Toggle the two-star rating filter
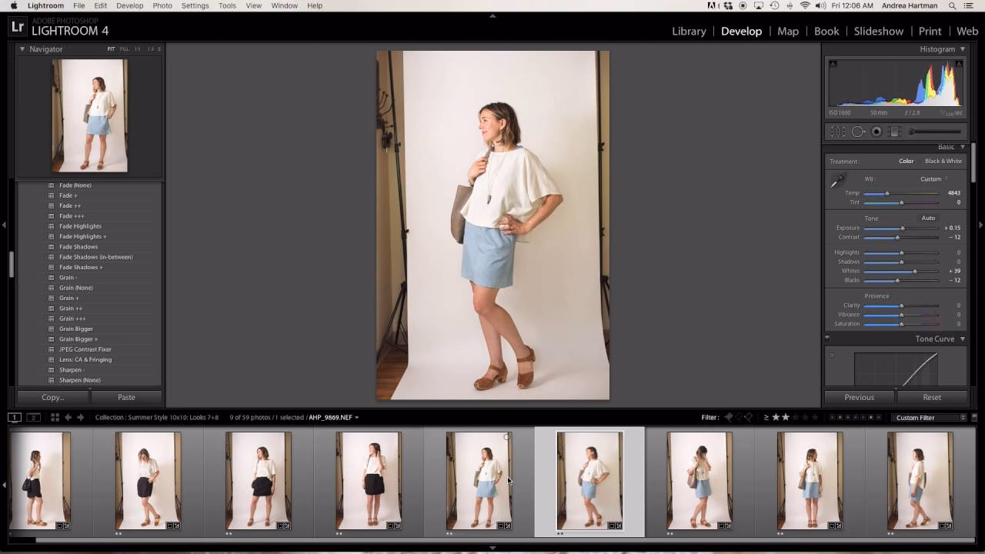 coord(786,417)
